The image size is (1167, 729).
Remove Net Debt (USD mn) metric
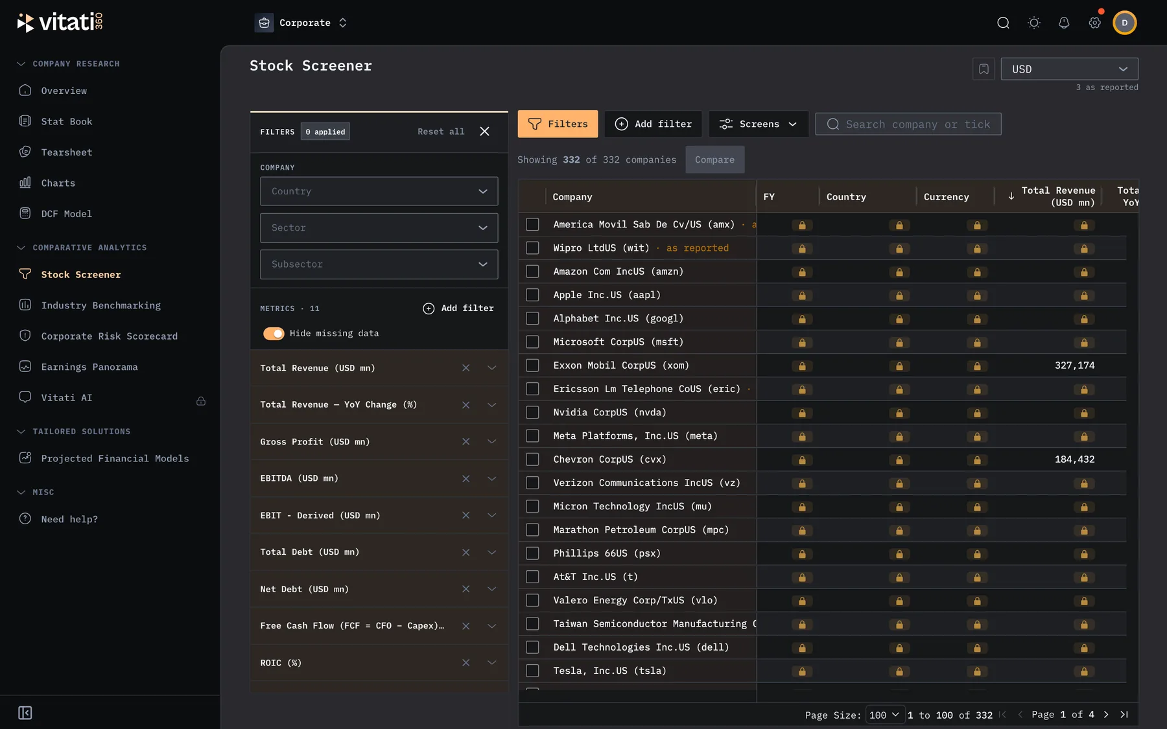click(x=466, y=589)
